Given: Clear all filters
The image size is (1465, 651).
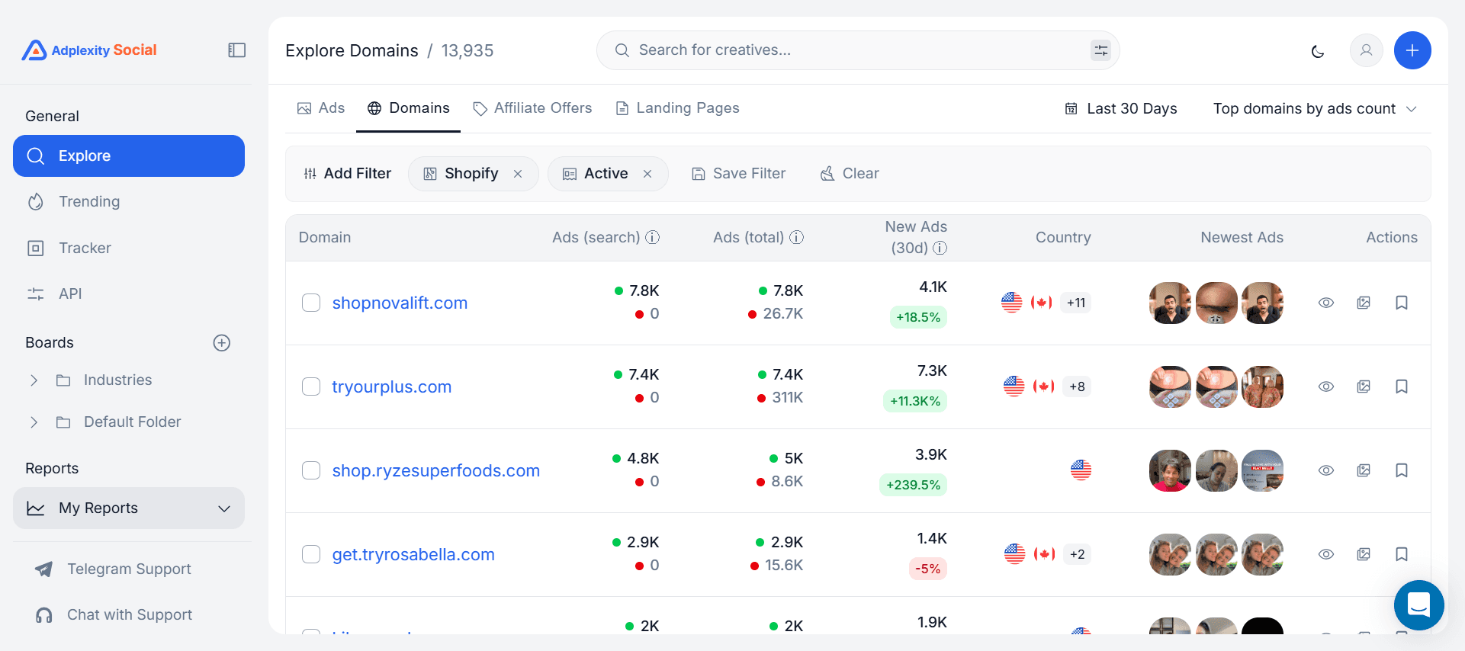Looking at the screenshot, I should [850, 174].
